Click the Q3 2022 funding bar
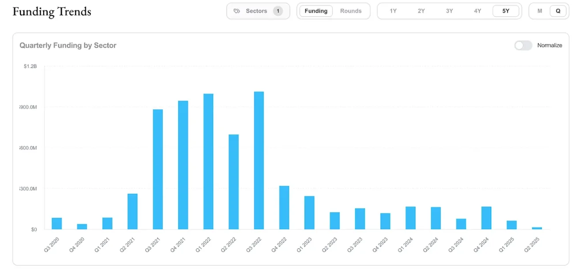The height and width of the screenshot is (269, 578). tap(259, 161)
